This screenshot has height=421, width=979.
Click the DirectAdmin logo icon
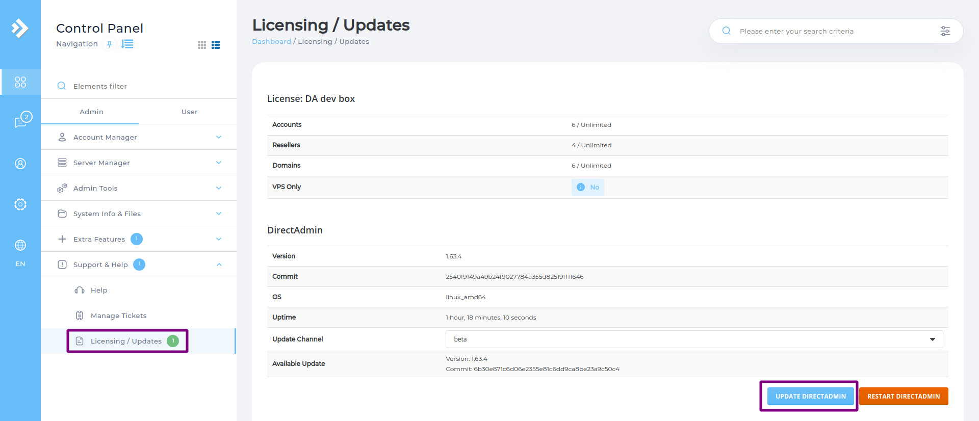coord(20,28)
